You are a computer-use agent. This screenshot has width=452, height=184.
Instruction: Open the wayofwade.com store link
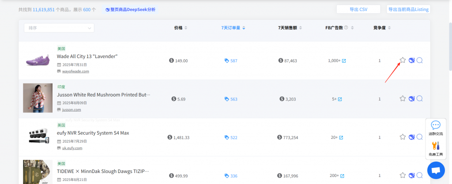pos(75,71)
